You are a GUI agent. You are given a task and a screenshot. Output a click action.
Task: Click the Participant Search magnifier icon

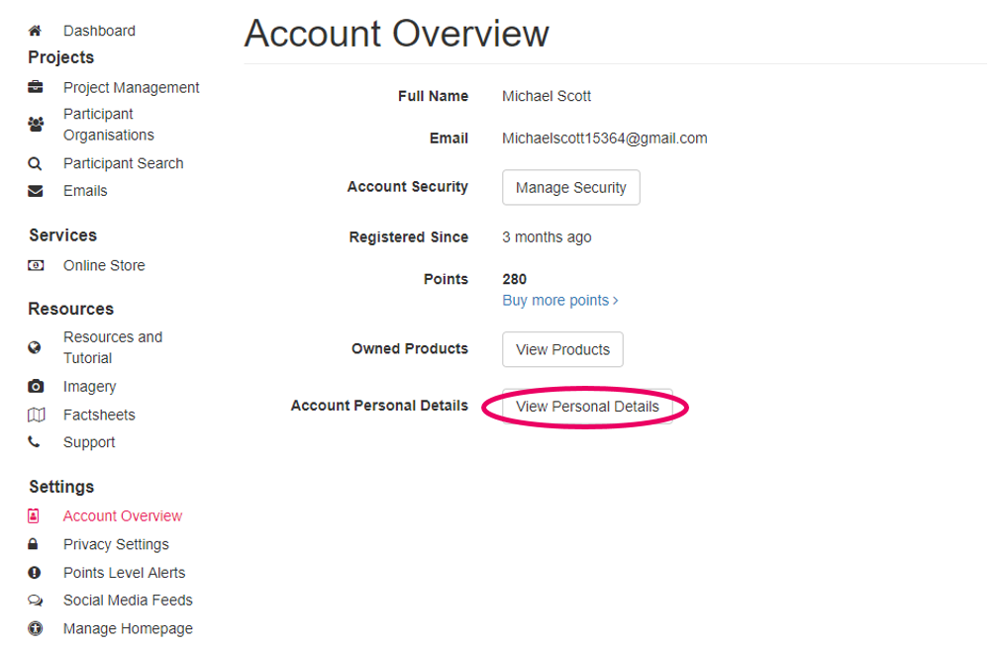(x=35, y=163)
